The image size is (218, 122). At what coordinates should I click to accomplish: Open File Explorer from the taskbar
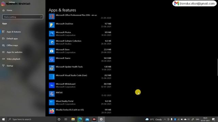click(73, 119)
